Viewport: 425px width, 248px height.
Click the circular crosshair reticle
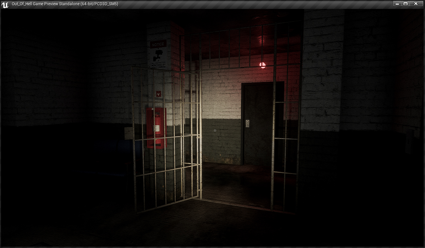point(215,130)
